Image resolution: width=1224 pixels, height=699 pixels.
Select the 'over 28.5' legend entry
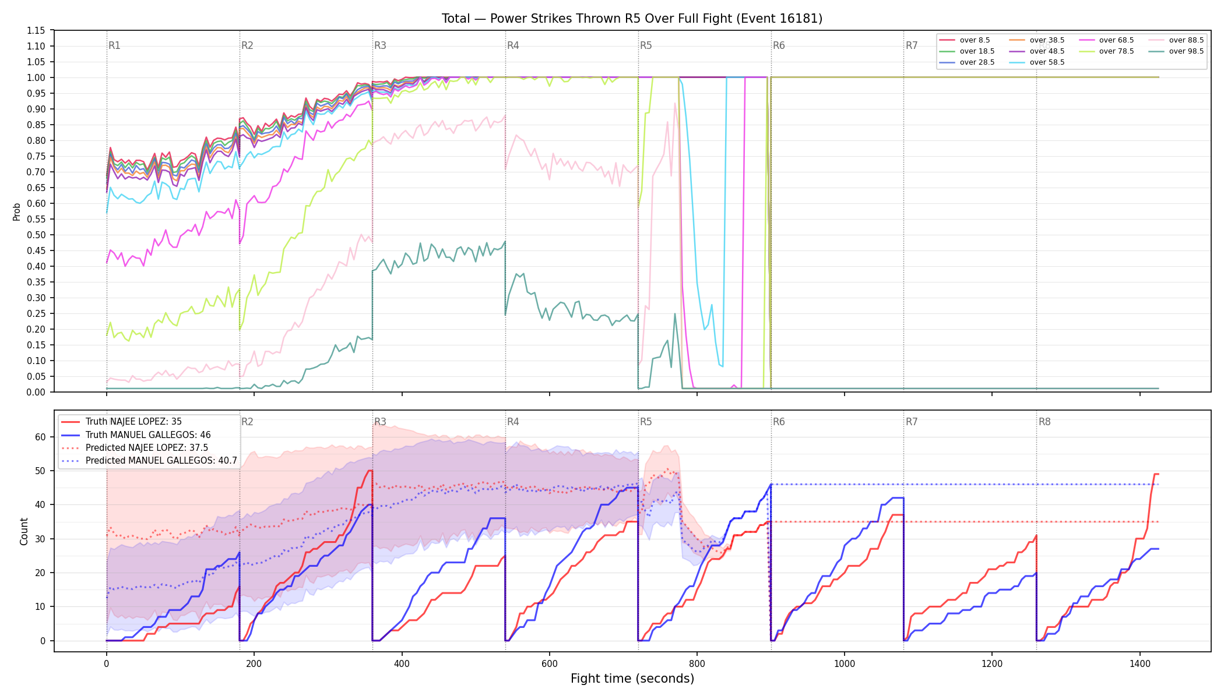click(967, 62)
